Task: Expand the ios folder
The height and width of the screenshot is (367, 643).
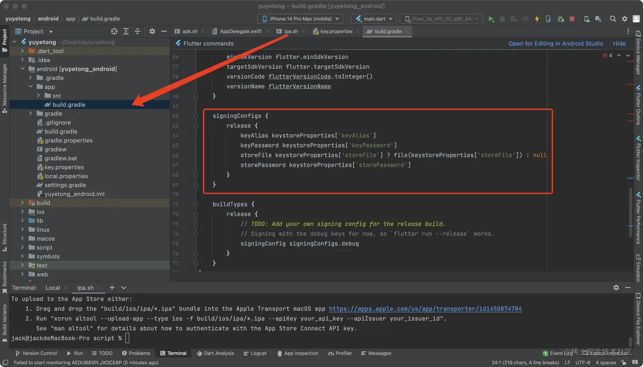Action: pyautogui.click(x=23, y=212)
